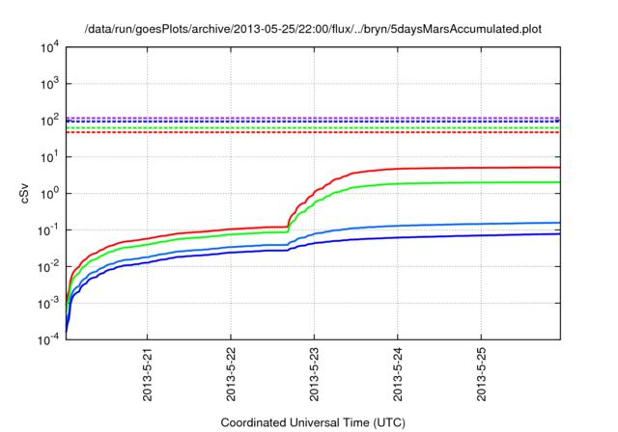Click the dashed red limit line
This screenshot has width=618, height=432.
[313, 133]
